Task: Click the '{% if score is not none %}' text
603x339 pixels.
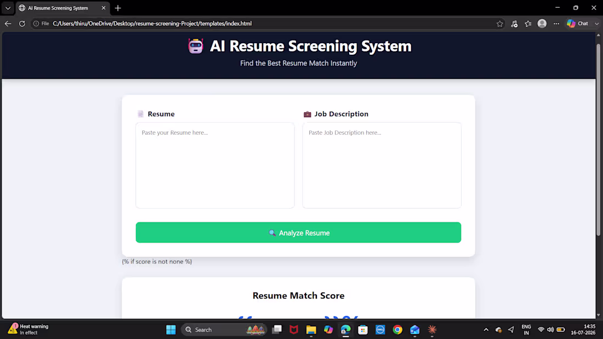Action: (x=157, y=261)
